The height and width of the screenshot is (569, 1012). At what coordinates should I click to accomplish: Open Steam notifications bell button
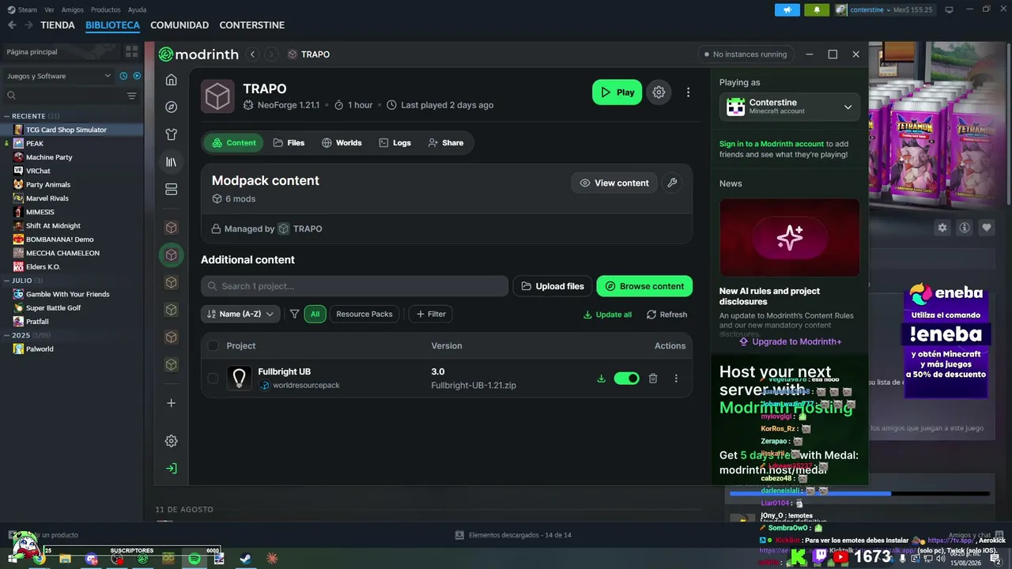click(817, 9)
